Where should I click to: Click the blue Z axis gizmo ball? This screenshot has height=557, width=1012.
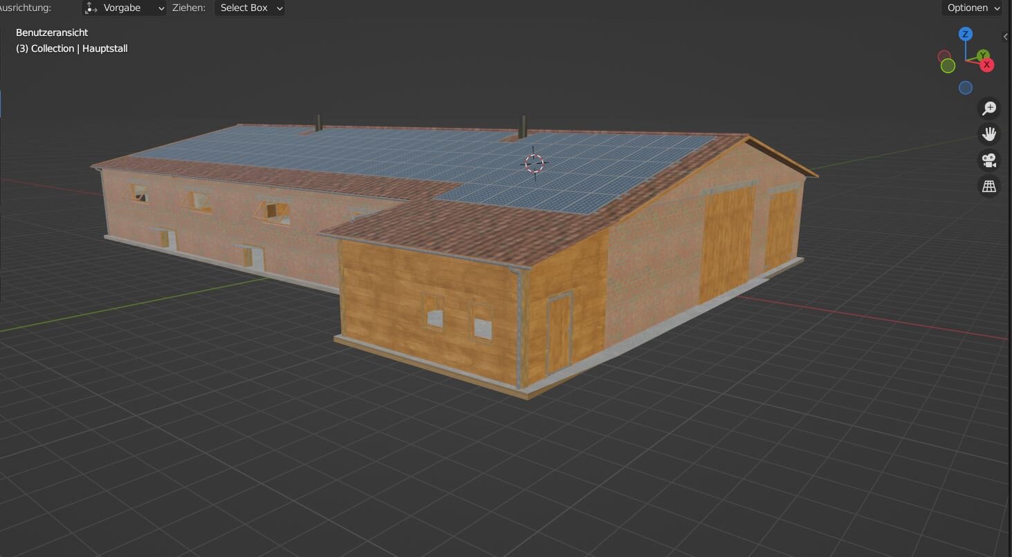coord(966,34)
